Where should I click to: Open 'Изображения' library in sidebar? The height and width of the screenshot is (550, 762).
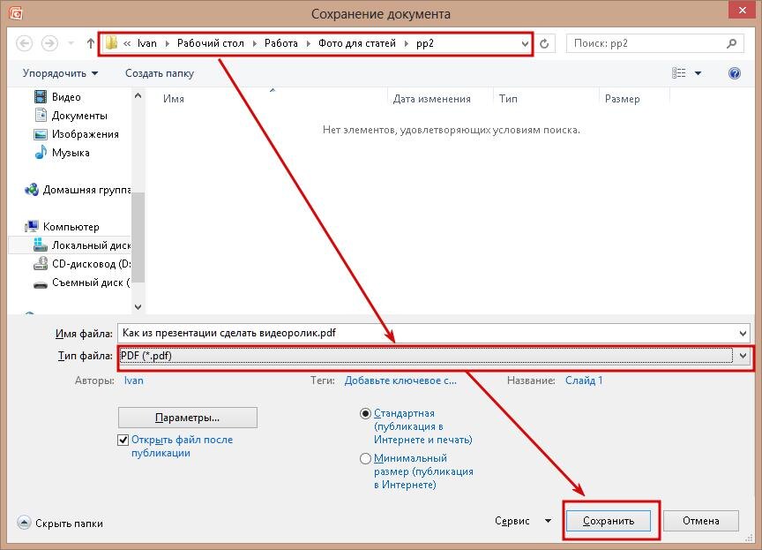77,134
